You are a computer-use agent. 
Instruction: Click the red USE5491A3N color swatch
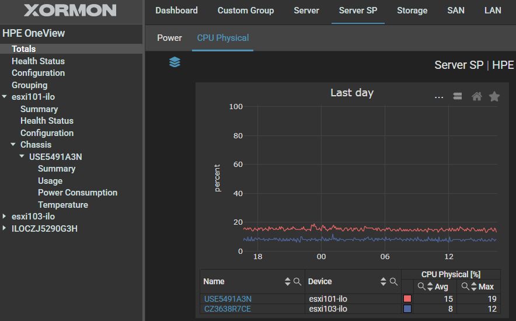click(x=407, y=299)
